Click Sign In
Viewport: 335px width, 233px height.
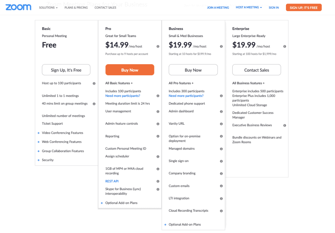click(x=274, y=8)
